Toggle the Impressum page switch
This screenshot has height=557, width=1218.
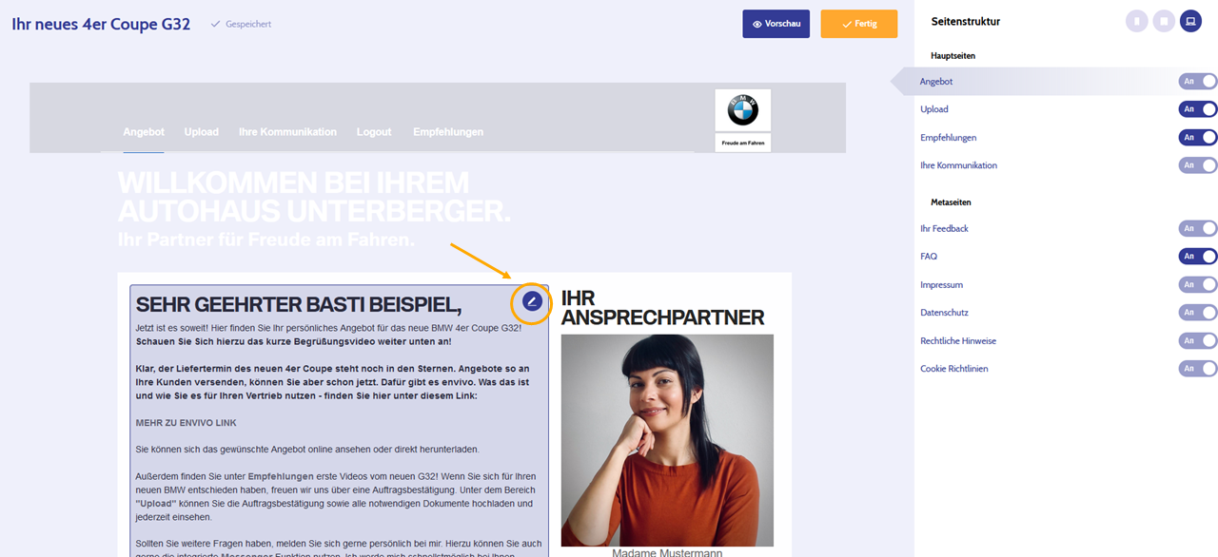1198,284
